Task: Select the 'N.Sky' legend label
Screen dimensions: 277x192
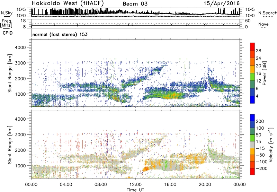Action: click(7, 13)
